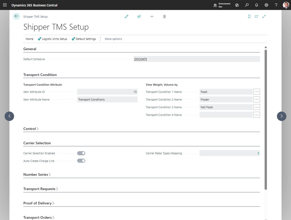The image size is (291, 220).
Task: Open the app launcher waffle menu
Action: pos(5,5)
